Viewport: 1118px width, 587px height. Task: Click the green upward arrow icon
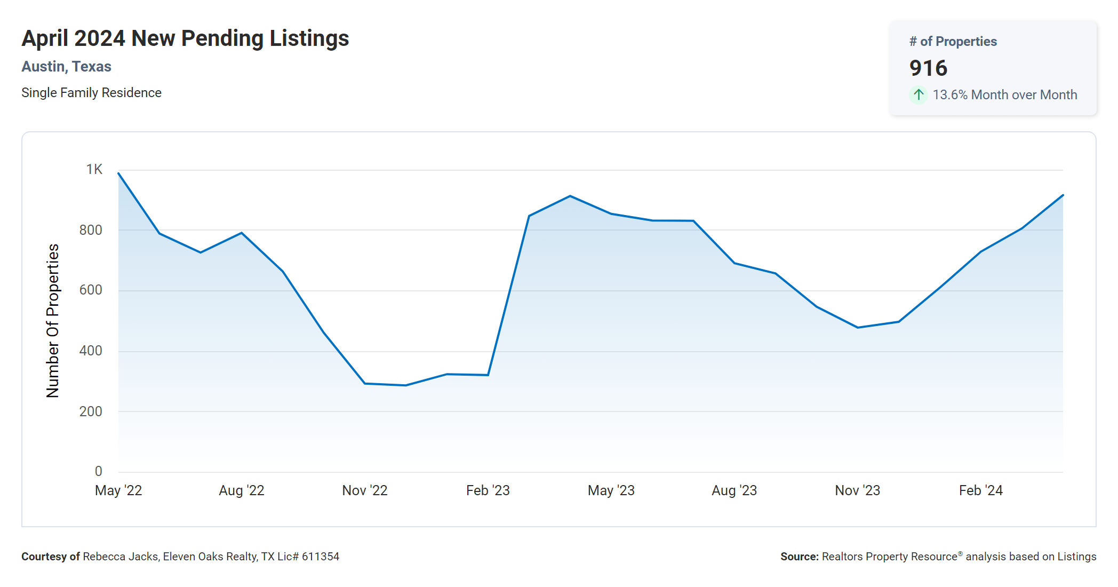pos(918,95)
